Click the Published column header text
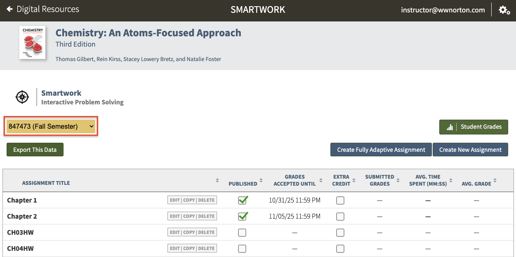The image size is (516, 257). 243,184
